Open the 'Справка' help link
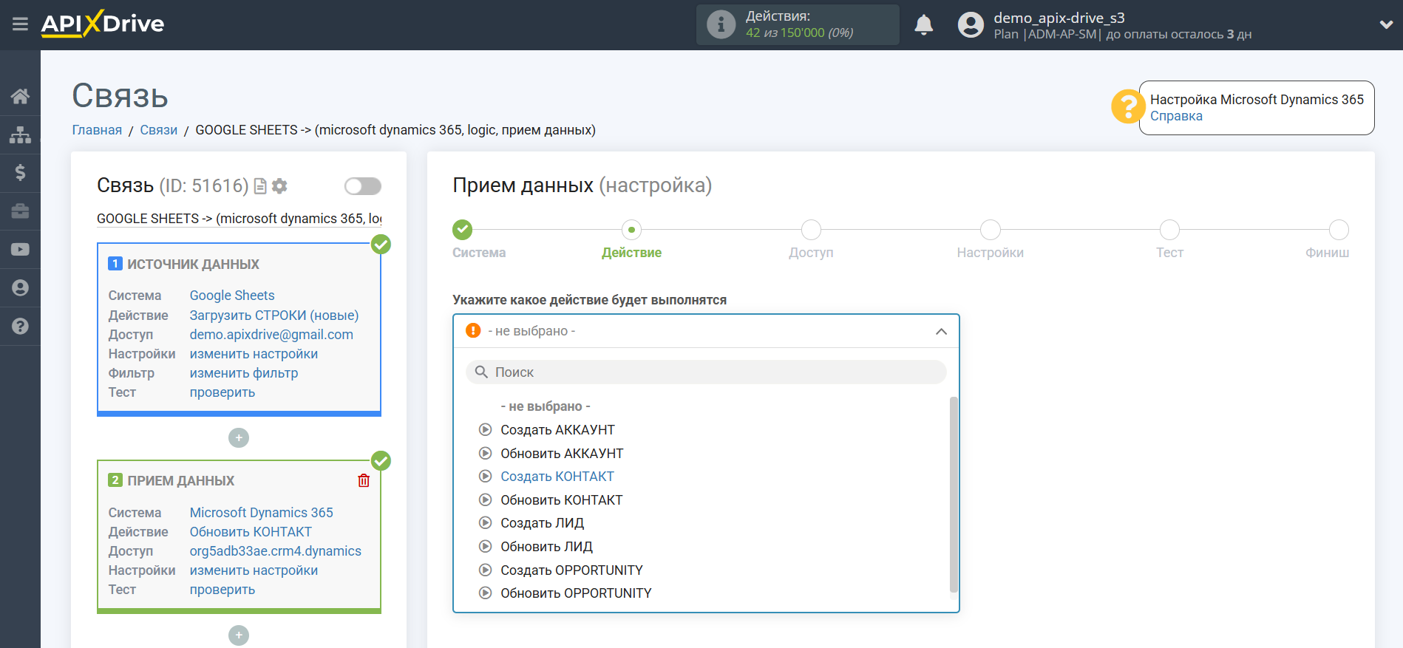The width and height of the screenshot is (1403, 648). (1176, 116)
